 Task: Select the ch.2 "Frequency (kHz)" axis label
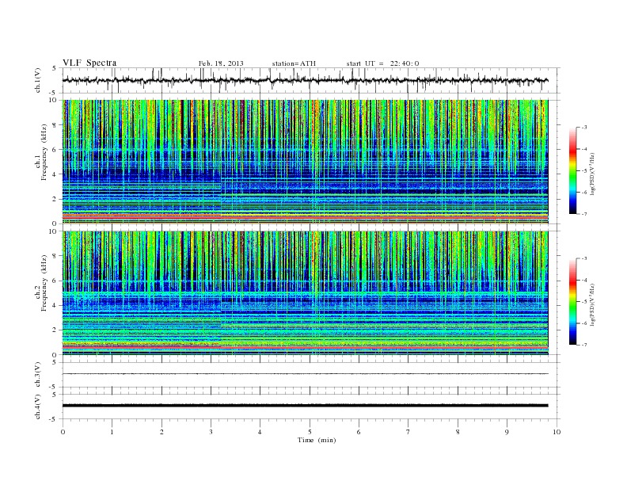(44, 282)
